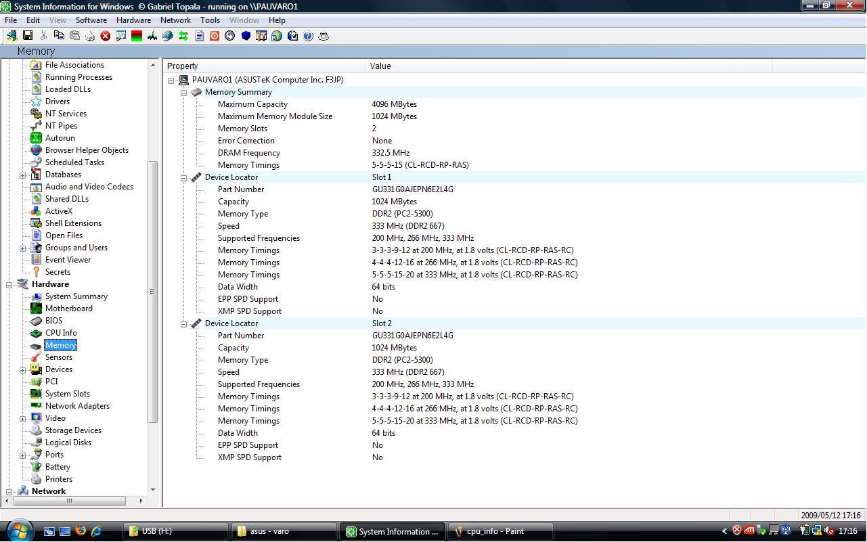Select Motherboard in the hardware tree
This screenshot has width=867, height=542.
[x=69, y=309]
